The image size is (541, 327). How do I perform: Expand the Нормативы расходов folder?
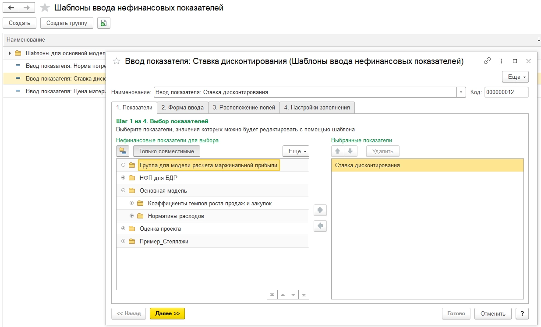pyautogui.click(x=131, y=216)
